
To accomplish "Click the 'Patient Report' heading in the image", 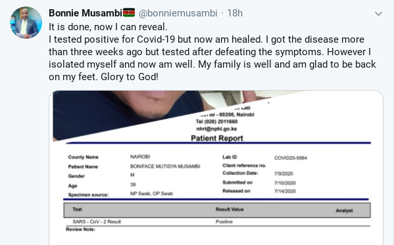I will (217, 139).
